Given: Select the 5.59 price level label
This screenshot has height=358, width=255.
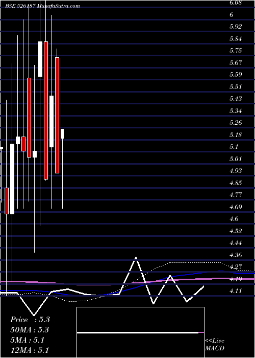Looking at the screenshot, I should click(x=236, y=75).
